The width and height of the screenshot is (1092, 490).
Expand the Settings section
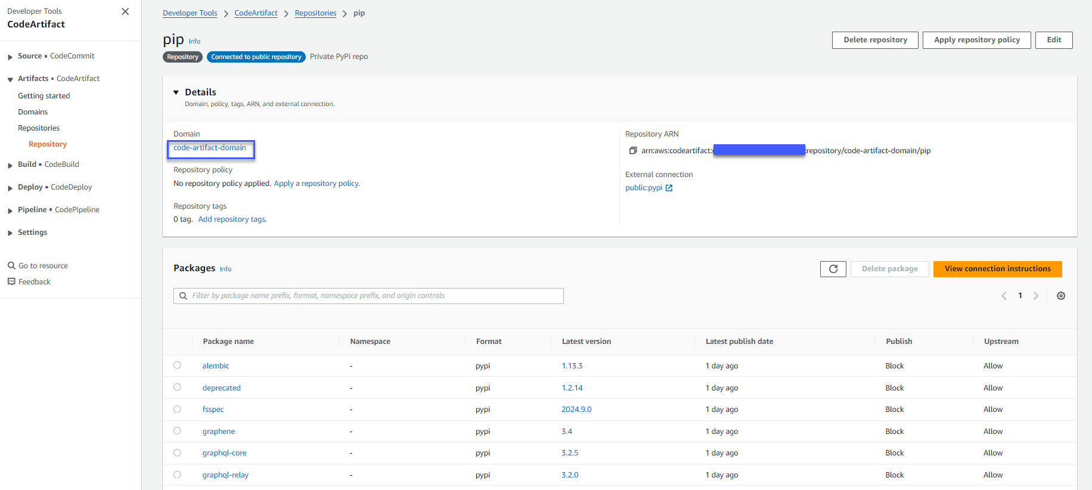pyautogui.click(x=10, y=233)
